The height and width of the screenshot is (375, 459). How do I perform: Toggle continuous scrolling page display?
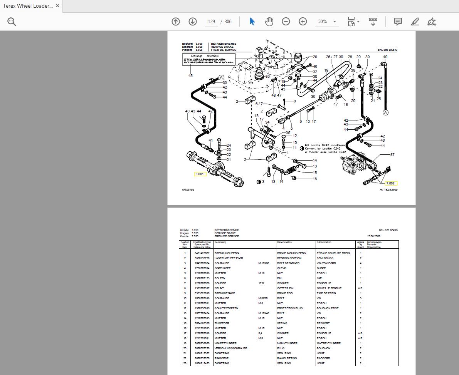point(373,22)
